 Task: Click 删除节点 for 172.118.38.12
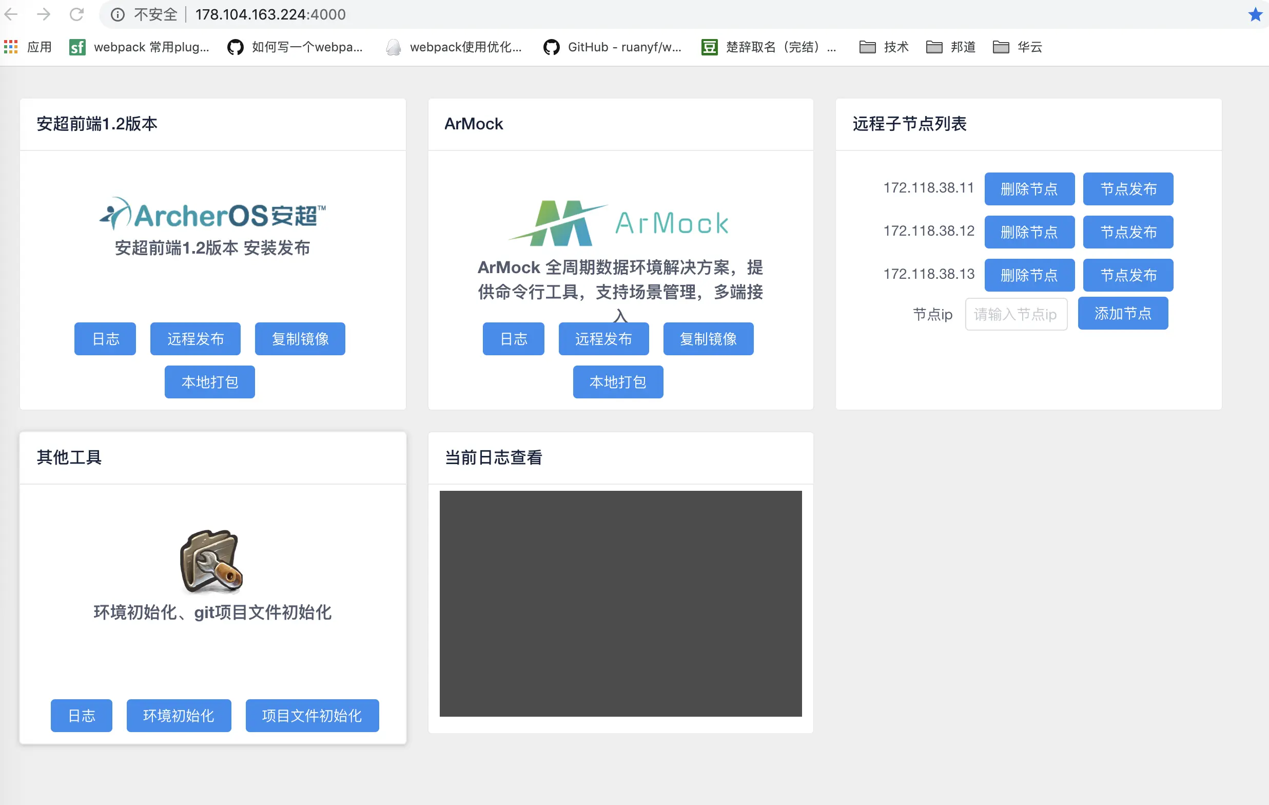point(1029,232)
